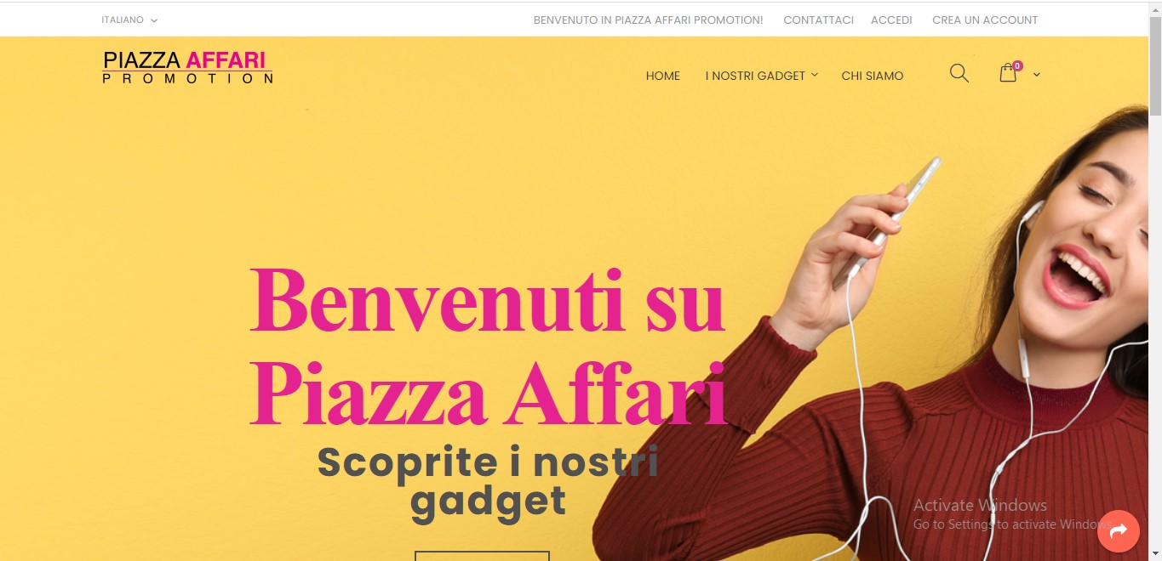The height and width of the screenshot is (561, 1162).
Task: Click the orange share arrow button
Action: click(x=1119, y=531)
